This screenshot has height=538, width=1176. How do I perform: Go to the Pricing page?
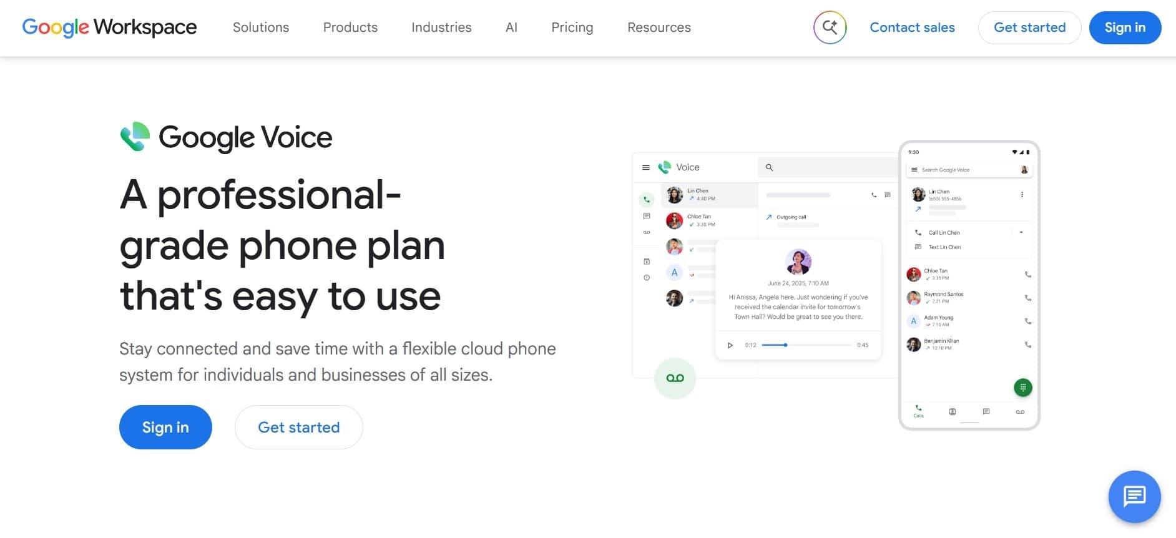click(x=572, y=27)
